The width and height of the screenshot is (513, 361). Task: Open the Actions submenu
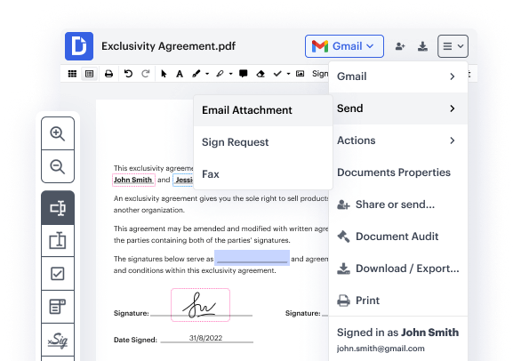pos(398,140)
